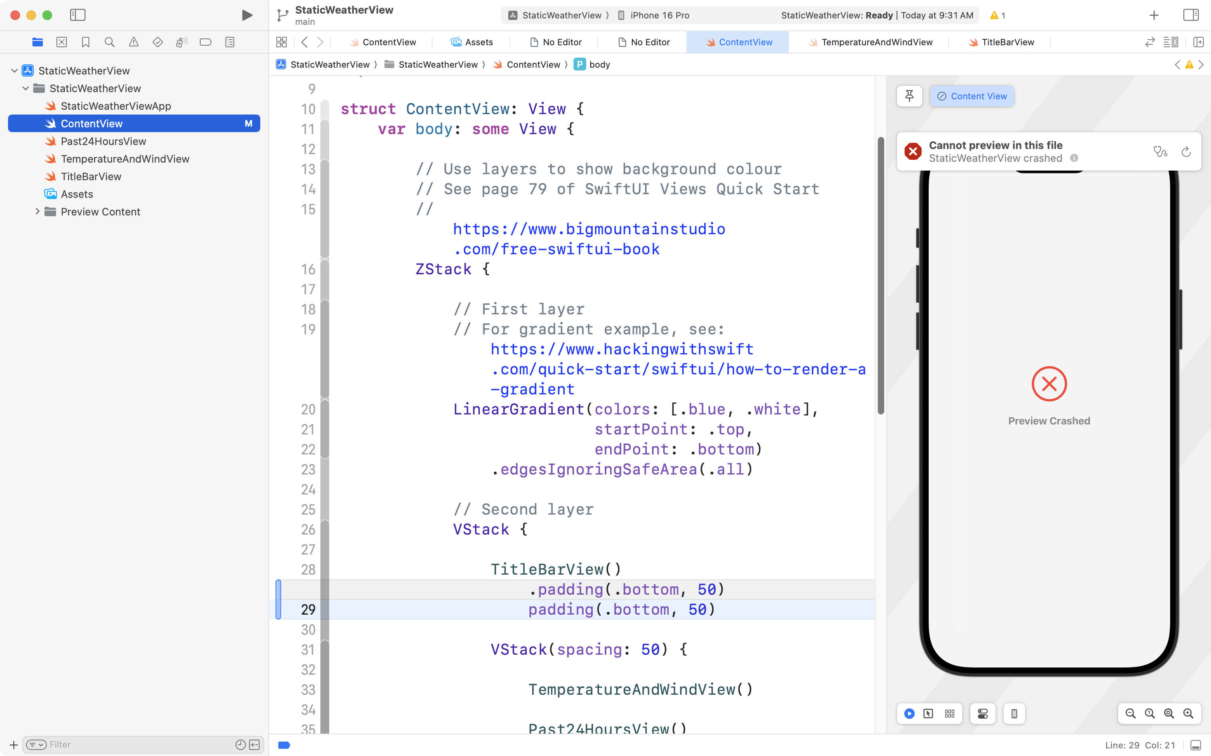Switch to the TemperatureAndWindView tab
1211x756 pixels.
coord(877,42)
